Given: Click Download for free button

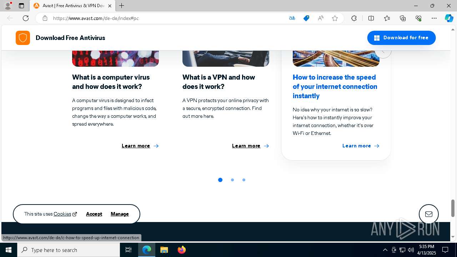Looking at the screenshot, I should pos(401,38).
